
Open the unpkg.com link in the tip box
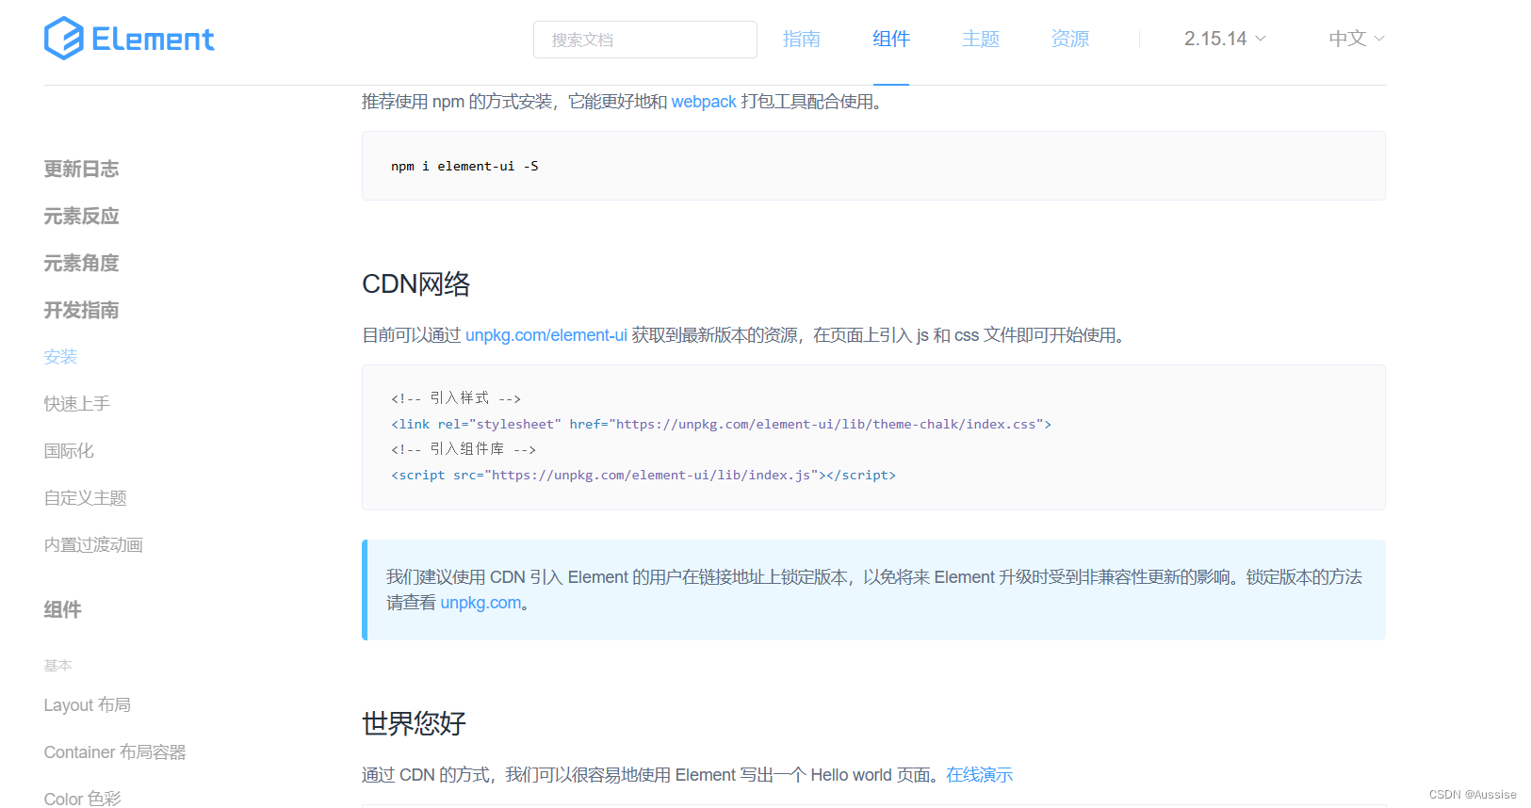point(480,603)
